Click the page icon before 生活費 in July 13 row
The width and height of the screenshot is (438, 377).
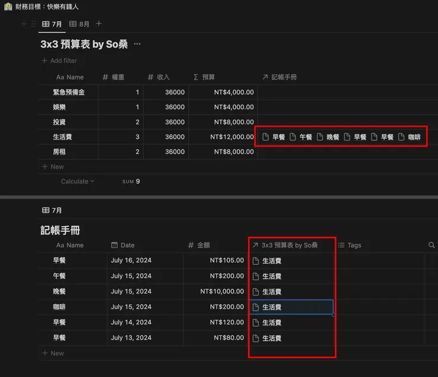(x=256, y=338)
